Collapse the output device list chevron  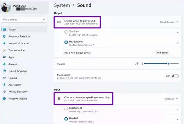click(x=177, y=22)
